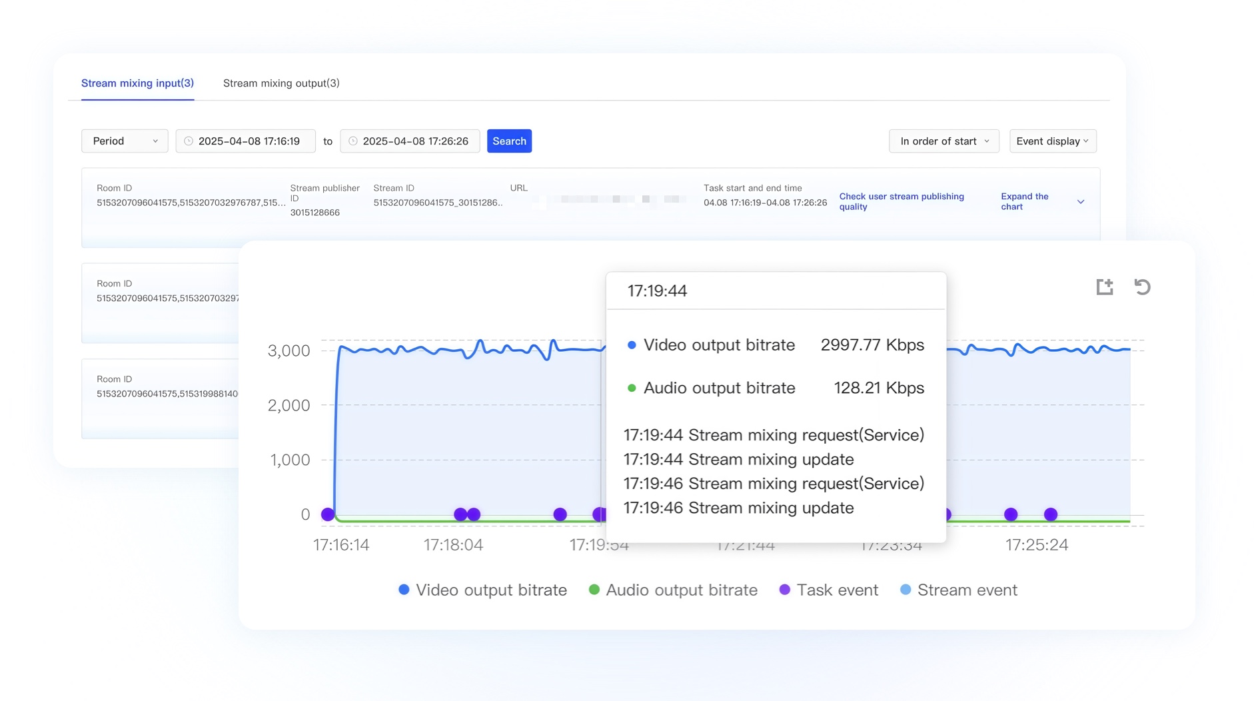Open Check user stream publishing quality link

[x=901, y=201]
